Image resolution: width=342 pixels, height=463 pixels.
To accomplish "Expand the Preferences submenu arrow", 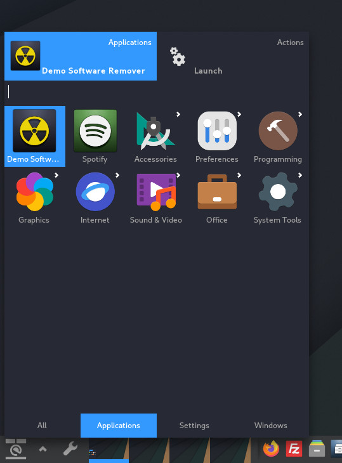I will tap(239, 114).
